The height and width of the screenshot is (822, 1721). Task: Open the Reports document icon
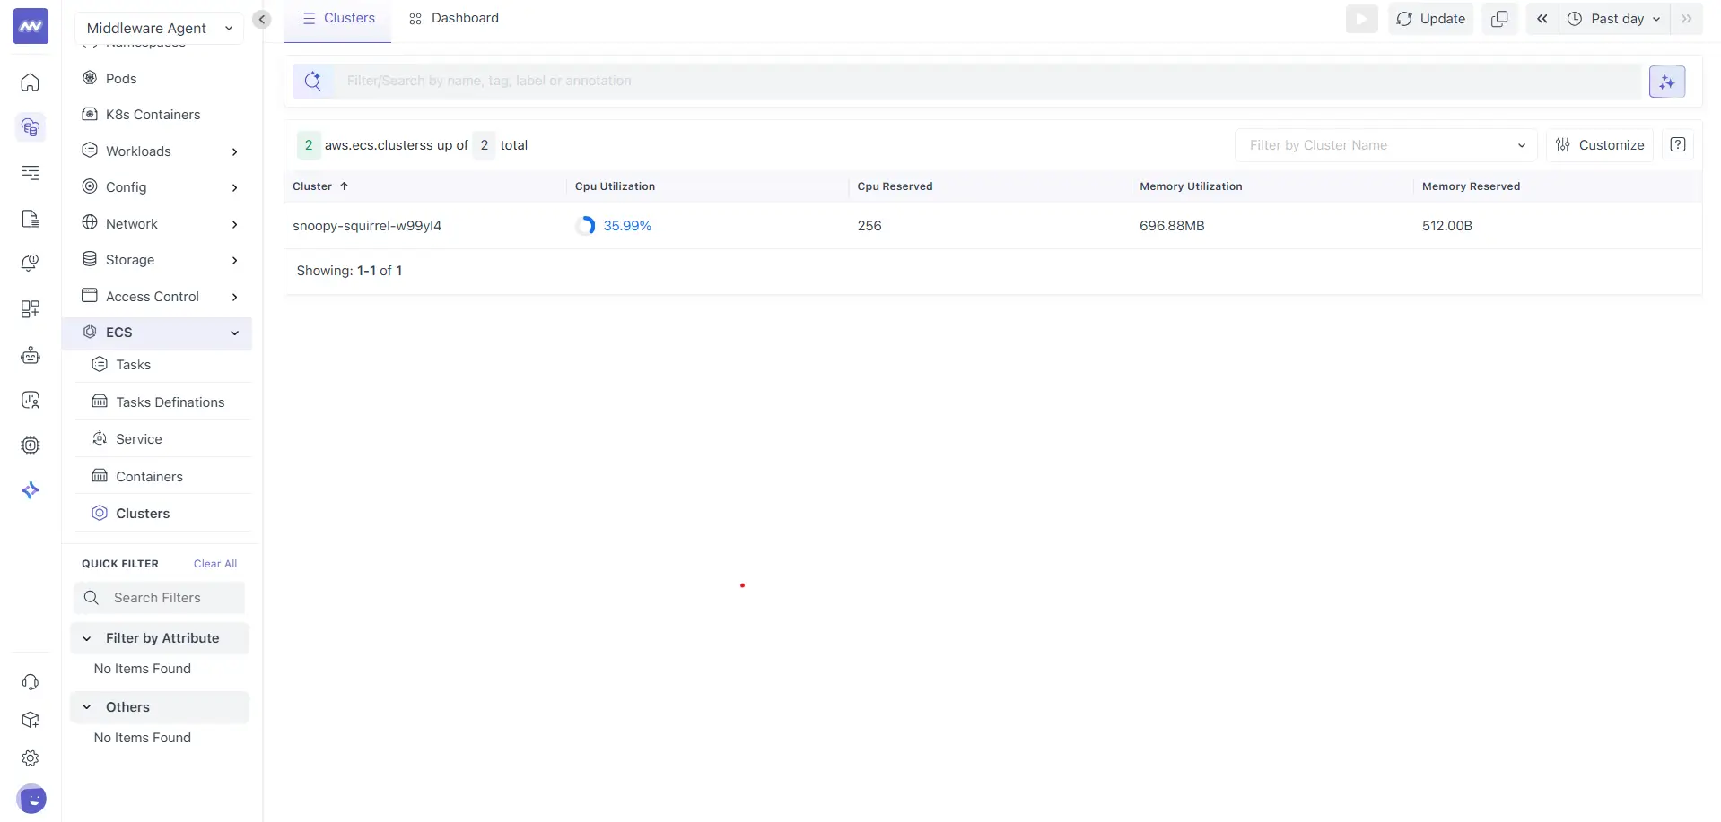pyautogui.click(x=30, y=219)
